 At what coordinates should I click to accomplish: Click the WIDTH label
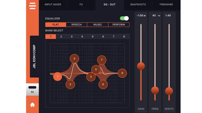pos(169,109)
